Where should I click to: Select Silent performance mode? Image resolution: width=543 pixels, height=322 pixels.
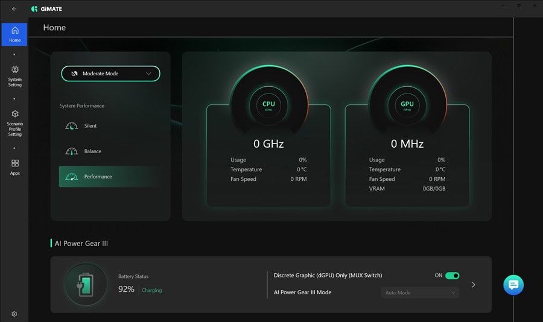pos(90,126)
